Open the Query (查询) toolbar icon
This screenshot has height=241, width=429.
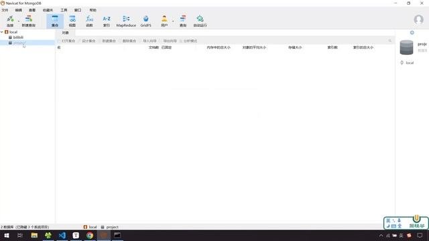coord(183,21)
